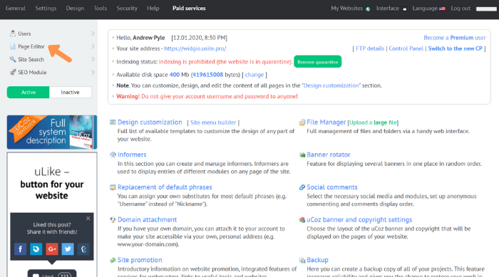Share via the Twitter icon
Viewport: 499px width, 277px height.
coord(68,249)
